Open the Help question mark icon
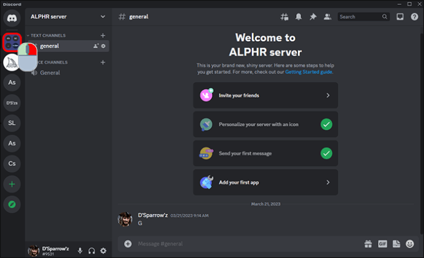Viewport: 424px width, 258px height. [414, 17]
